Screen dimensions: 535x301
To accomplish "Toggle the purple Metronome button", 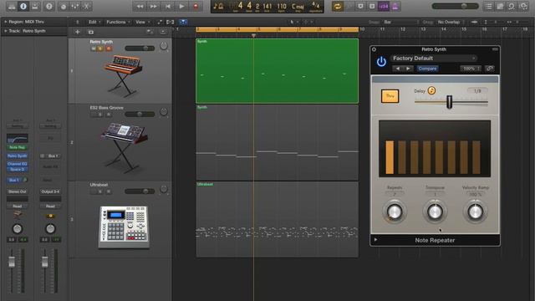I will pyautogui.click(x=395, y=6).
